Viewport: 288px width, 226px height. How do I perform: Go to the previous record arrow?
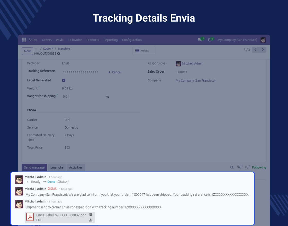point(255,50)
